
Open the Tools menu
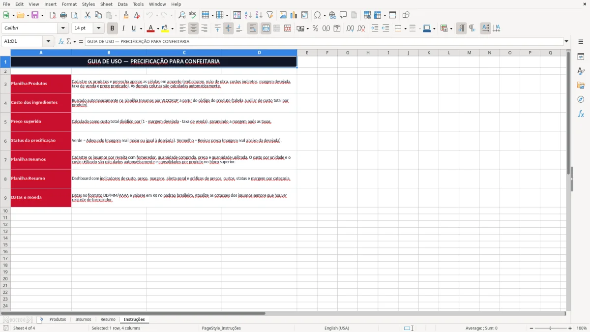click(x=138, y=4)
